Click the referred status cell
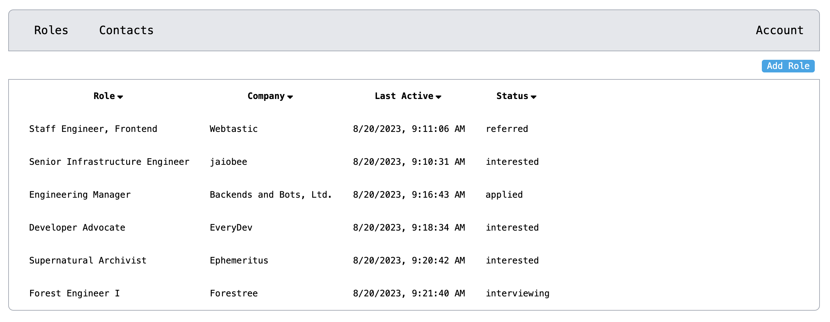 point(507,129)
